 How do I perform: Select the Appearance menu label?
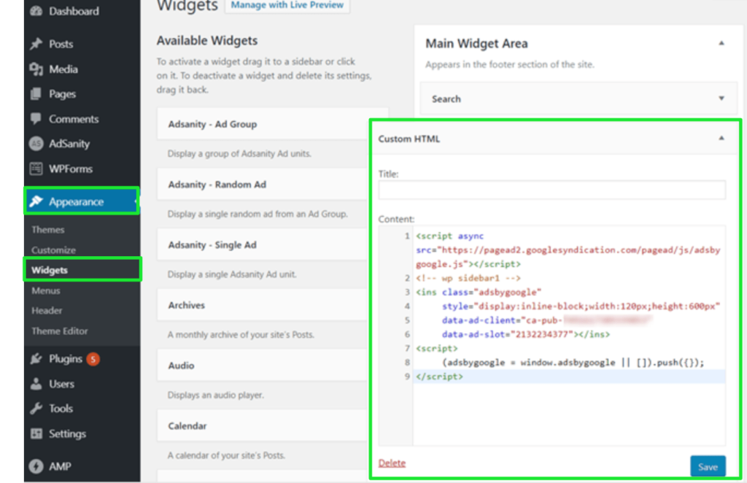click(x=76, y=201)
